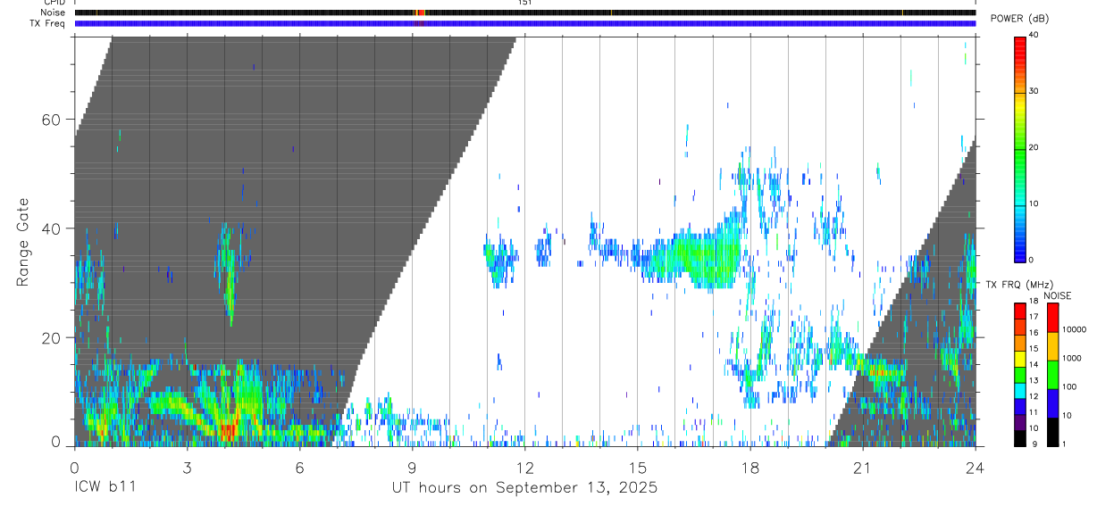The width and height of the screenshot is (1097, 506).
Task: Select the 3 hour tick on the UT axis
Action: [x=187, y=467]
